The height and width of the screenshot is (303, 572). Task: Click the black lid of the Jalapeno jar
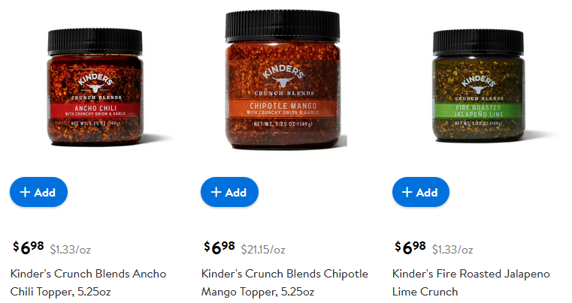coord(478,42)
